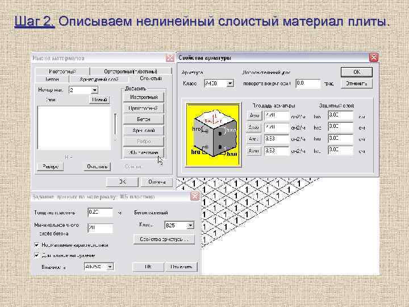Screen dimensions: 409x307
Task: Add an Арм. слой layer
Action: click(x=144, y=130)
